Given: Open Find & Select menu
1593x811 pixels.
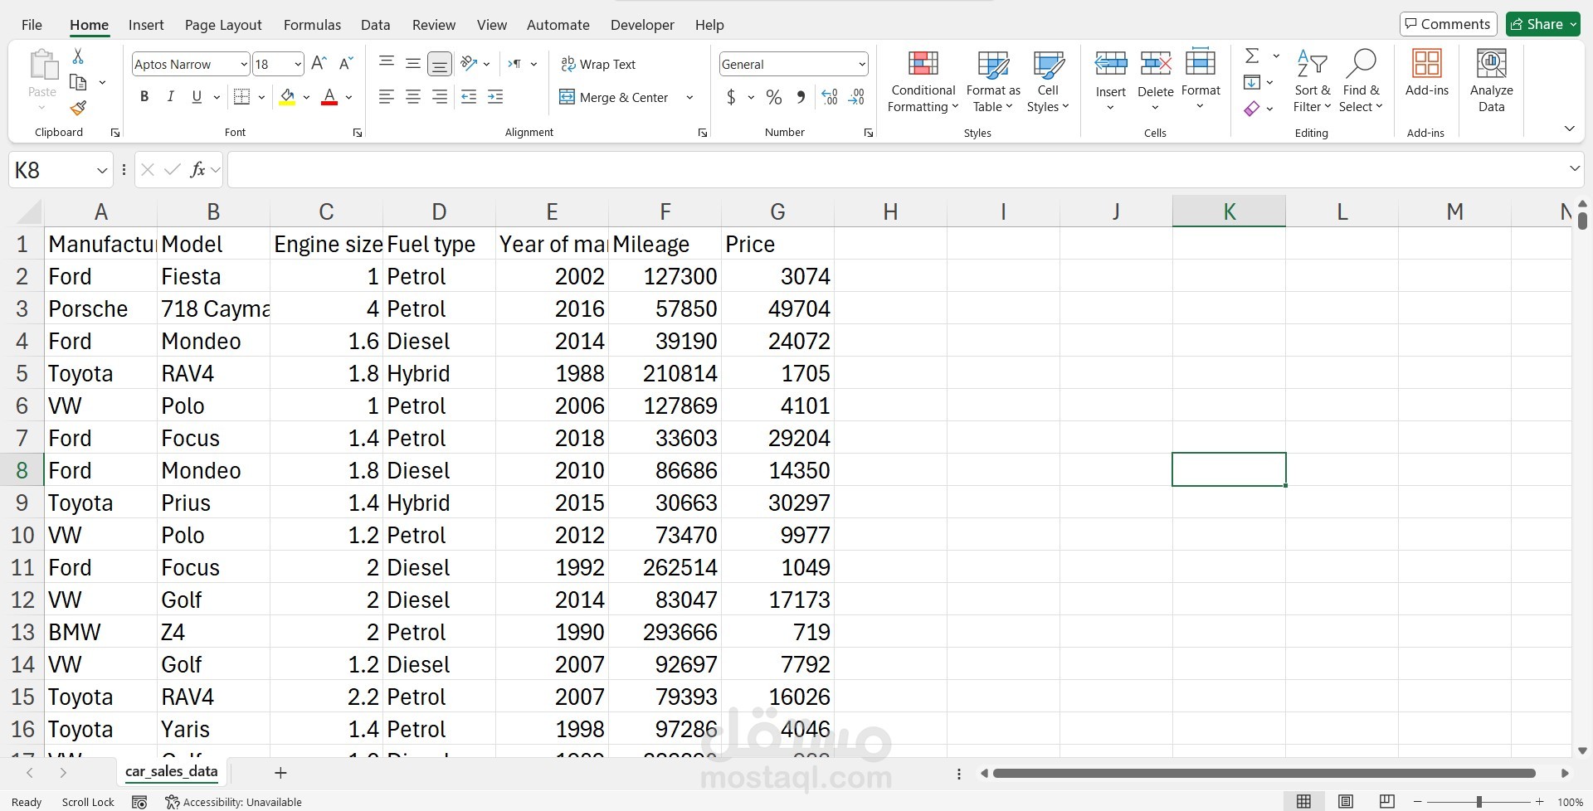Looking at the screenshot, I should coord(1361,80).
